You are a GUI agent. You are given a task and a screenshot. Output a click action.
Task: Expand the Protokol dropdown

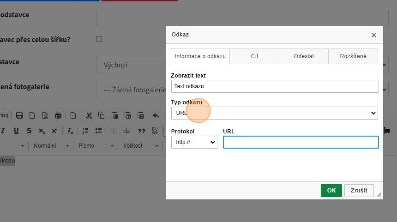coord(194,142)
